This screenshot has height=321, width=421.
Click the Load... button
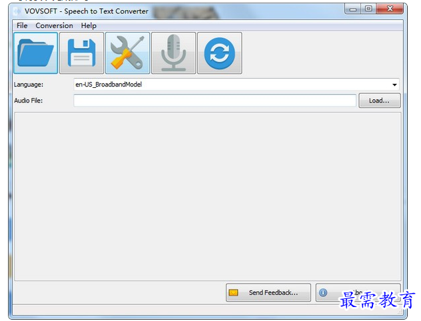[380, 101]
